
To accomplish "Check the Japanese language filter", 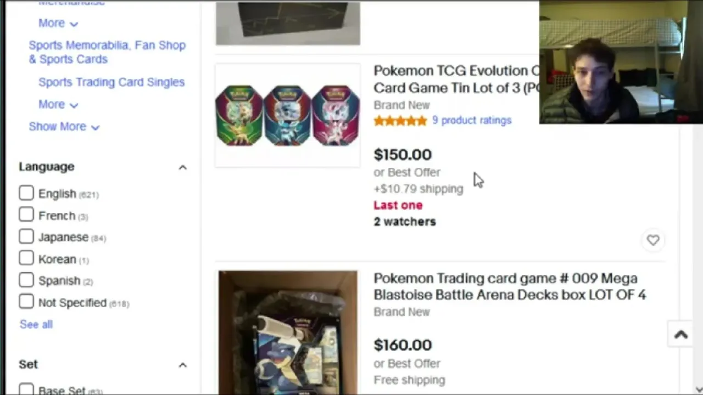I will (x=26, y=236).
